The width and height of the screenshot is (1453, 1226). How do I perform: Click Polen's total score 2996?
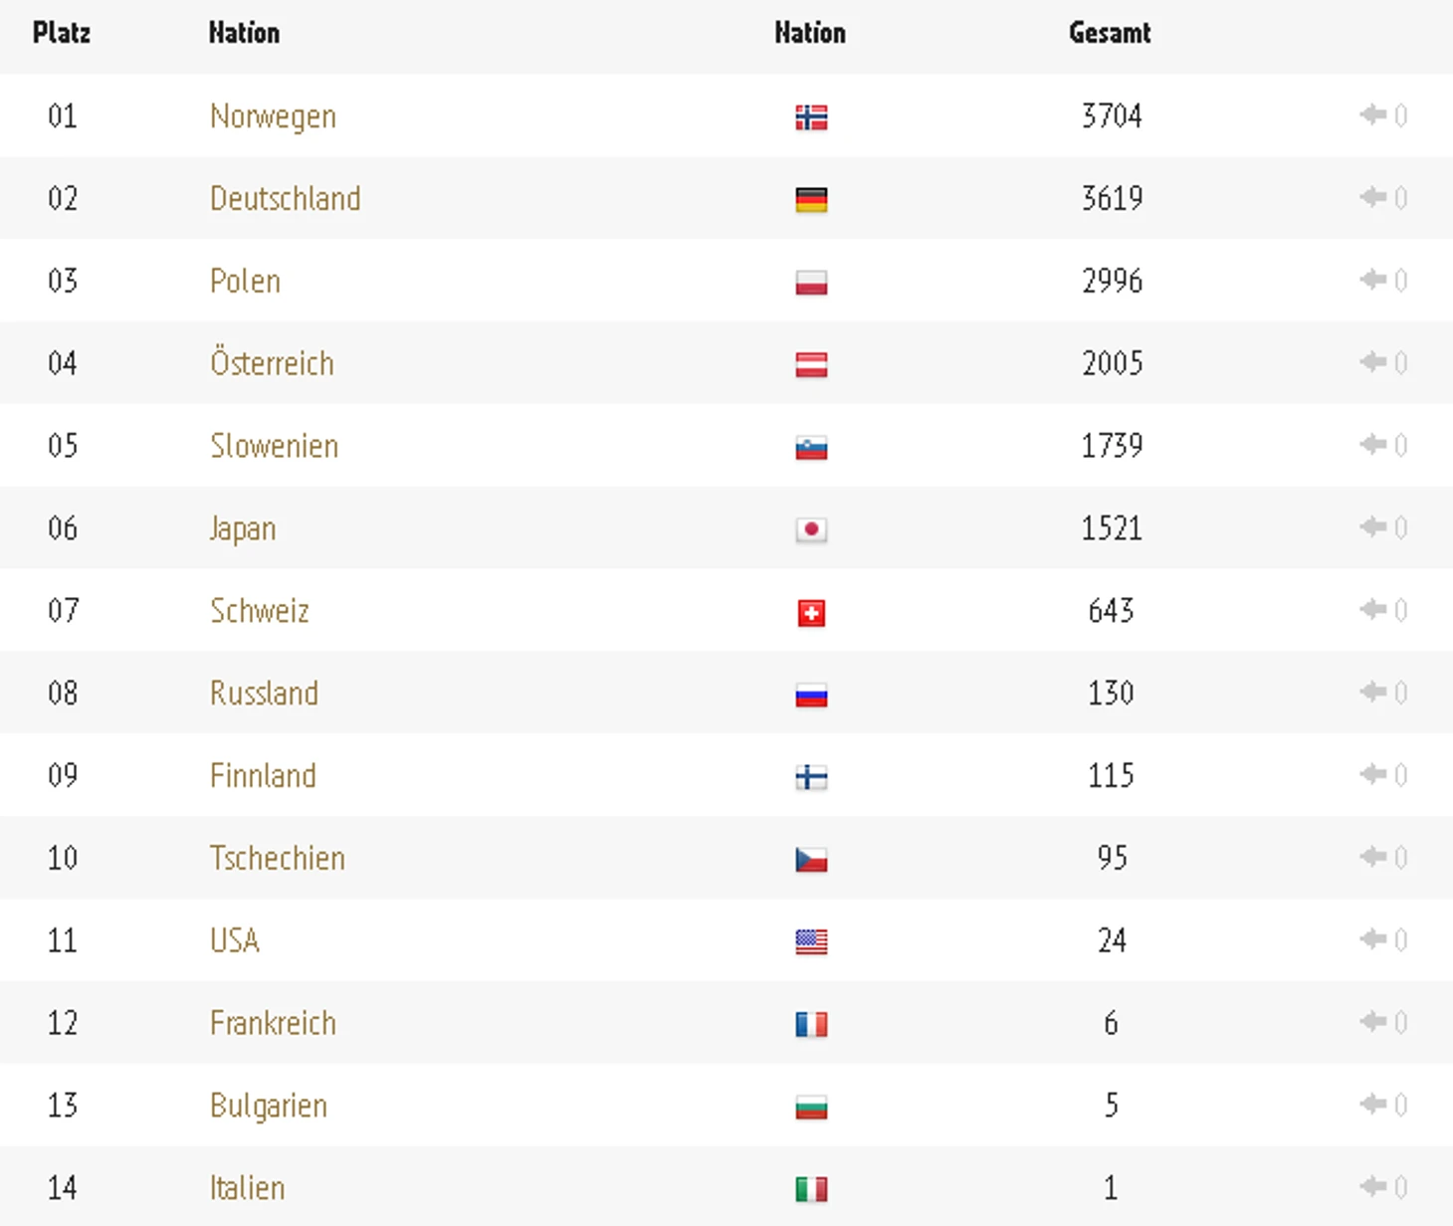1112,281
